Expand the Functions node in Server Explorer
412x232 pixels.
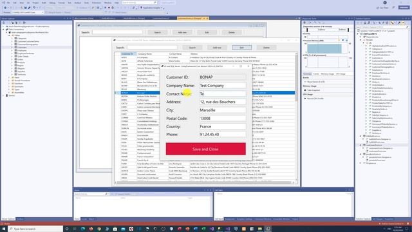click(9, 83)
